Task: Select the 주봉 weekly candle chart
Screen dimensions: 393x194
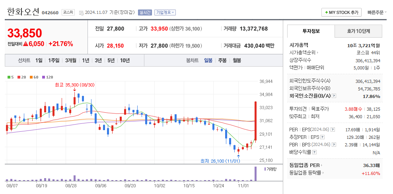Action: pos(222,60)
